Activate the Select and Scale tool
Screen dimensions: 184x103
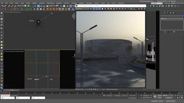45,6
